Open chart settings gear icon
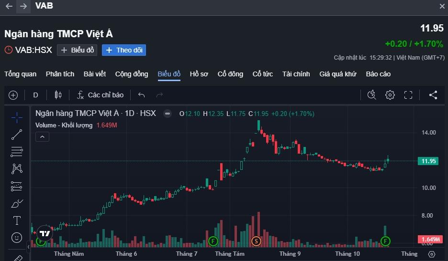Viewport: 448px width, 261px height. (x=390, y=95)
